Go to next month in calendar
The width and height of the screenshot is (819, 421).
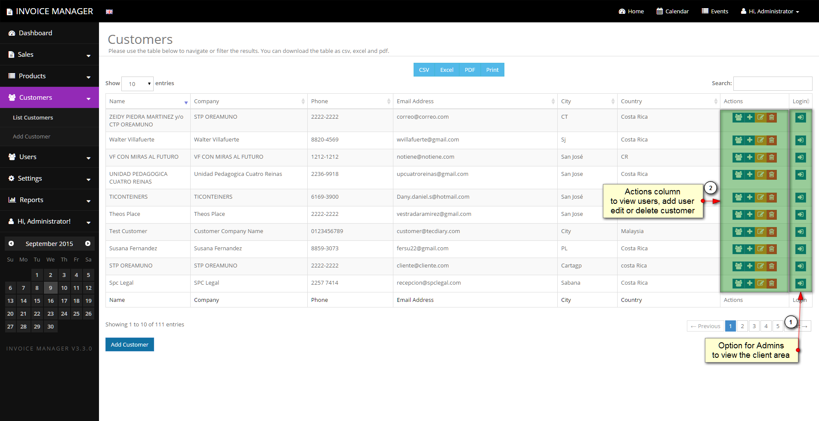tap(88, 243)
